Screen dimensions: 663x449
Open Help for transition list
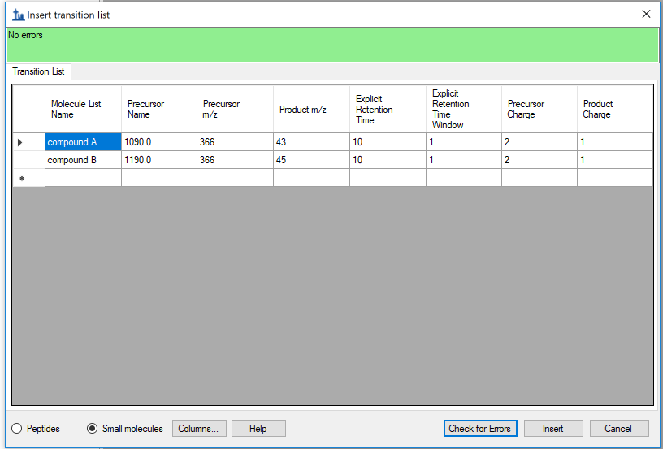coord(258,429)
